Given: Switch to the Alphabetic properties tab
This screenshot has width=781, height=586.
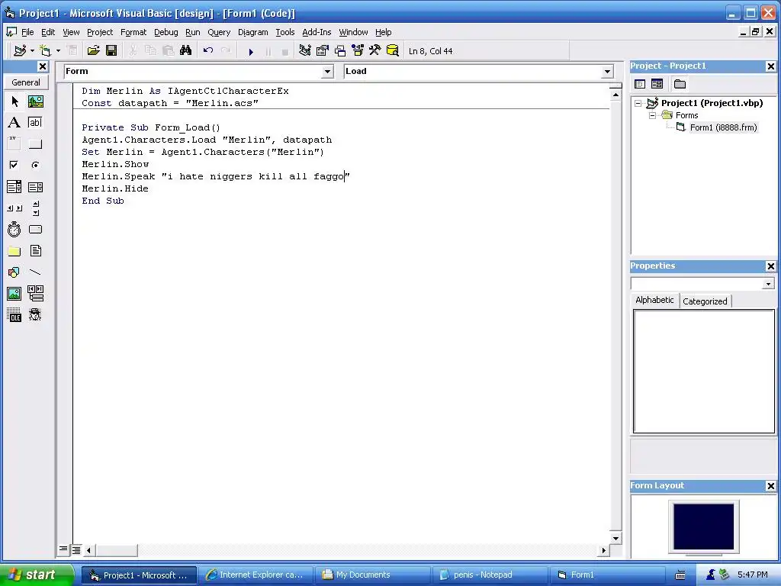Looking at the screenshot, I should 654,300.
